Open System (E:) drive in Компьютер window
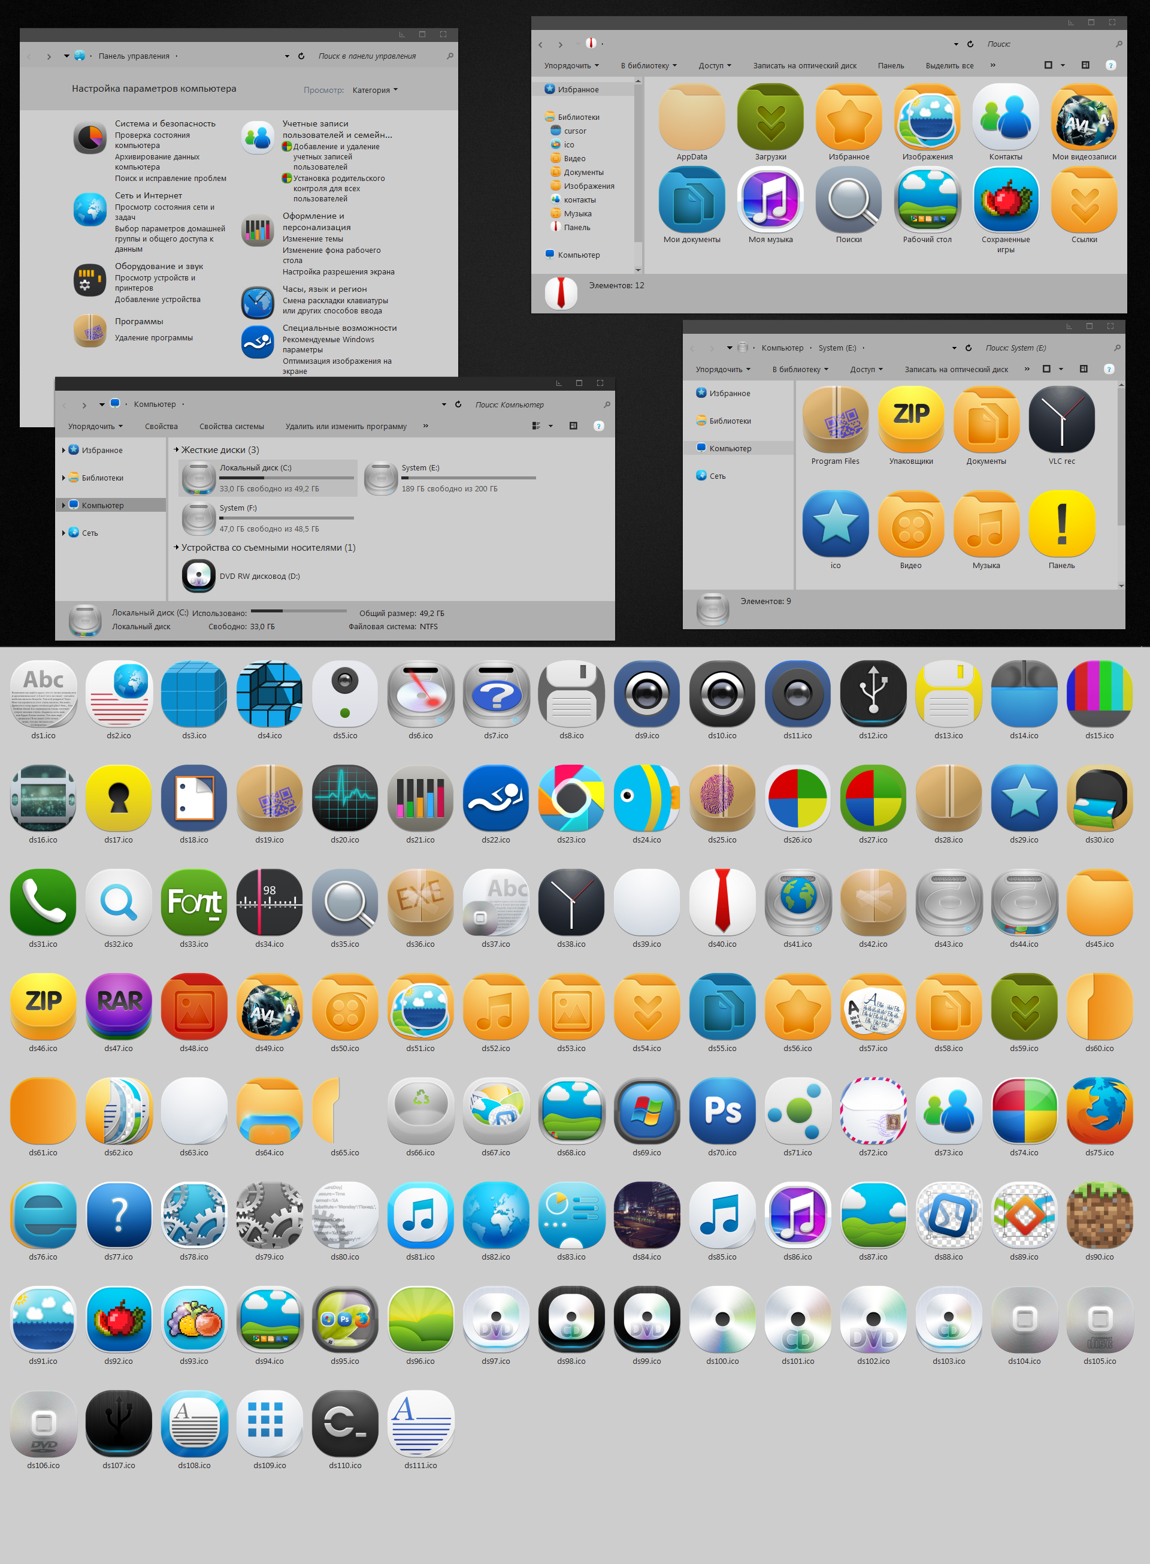 pos(450,478)
